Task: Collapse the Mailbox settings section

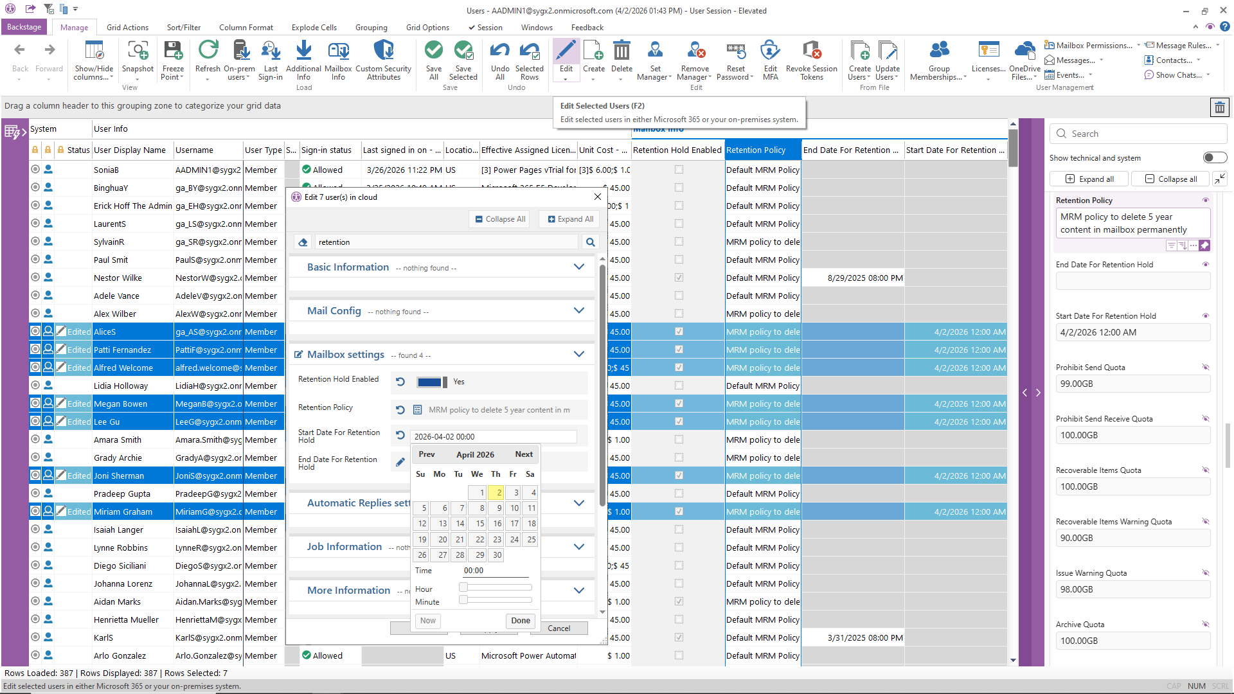Action: [x=579, y=355]
